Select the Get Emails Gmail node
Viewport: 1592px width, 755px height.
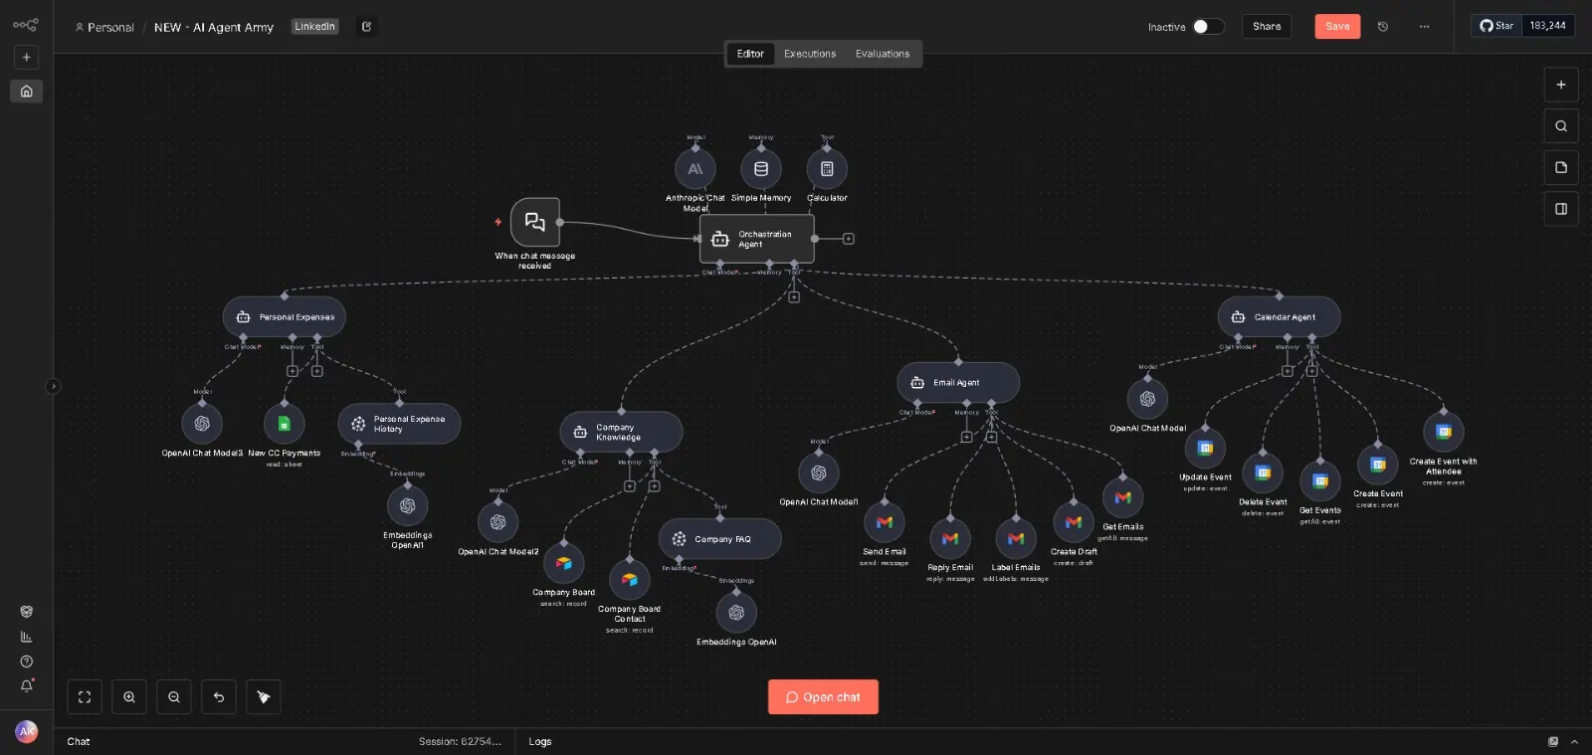click(1123, 497)
